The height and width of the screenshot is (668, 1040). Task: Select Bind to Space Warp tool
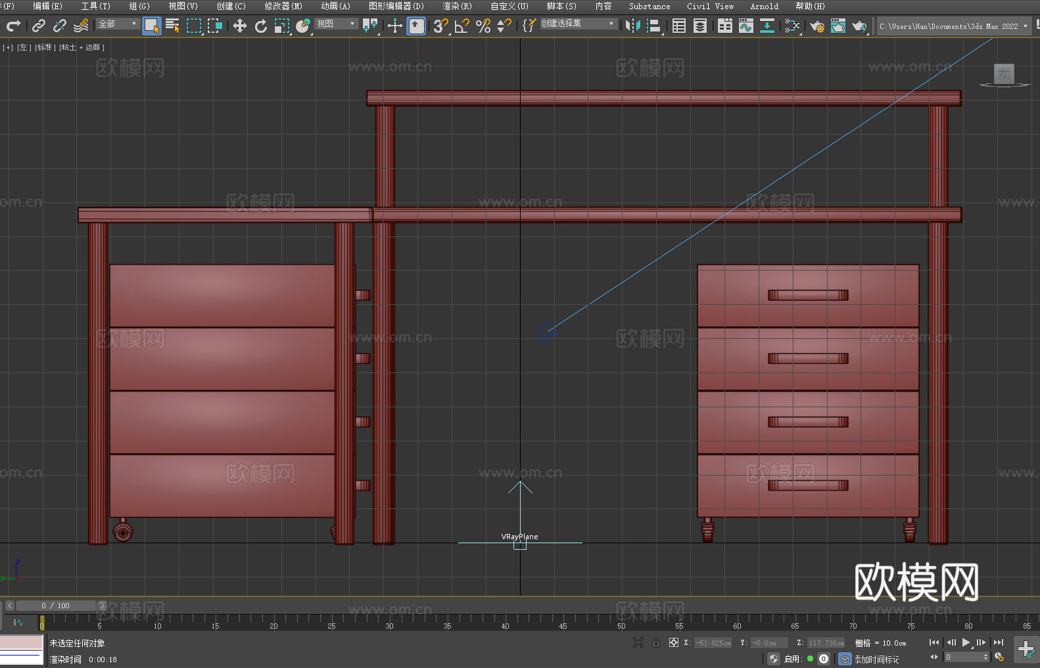pos(81,26)
